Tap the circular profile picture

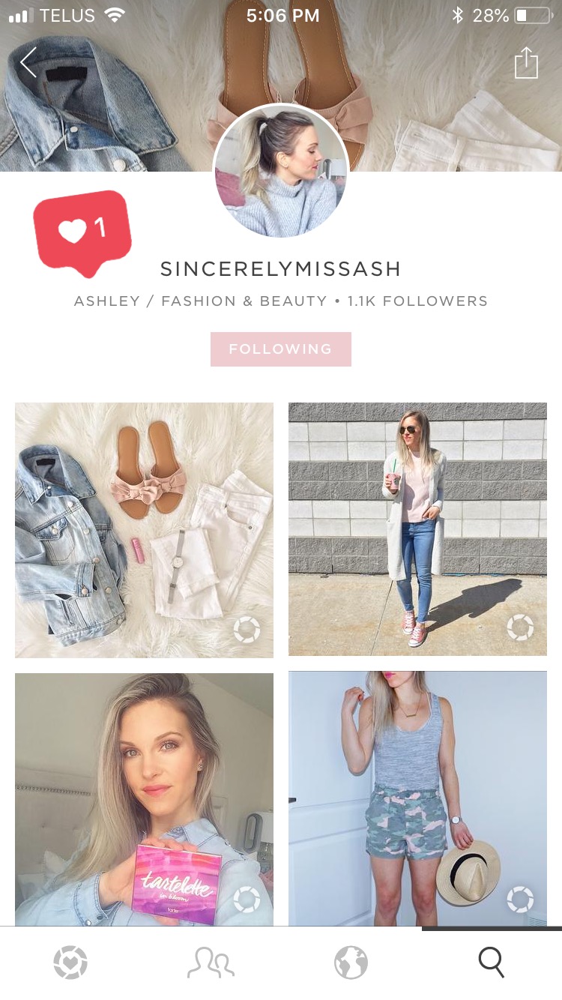coord(281,172)
